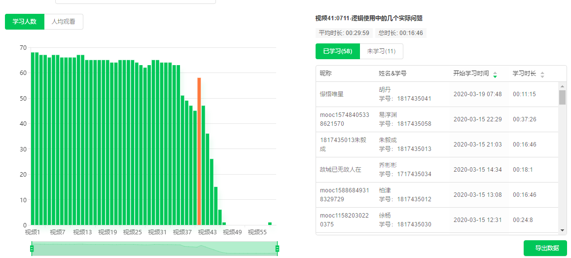Switch the chart to 人均观看

(x=64, y=22)
